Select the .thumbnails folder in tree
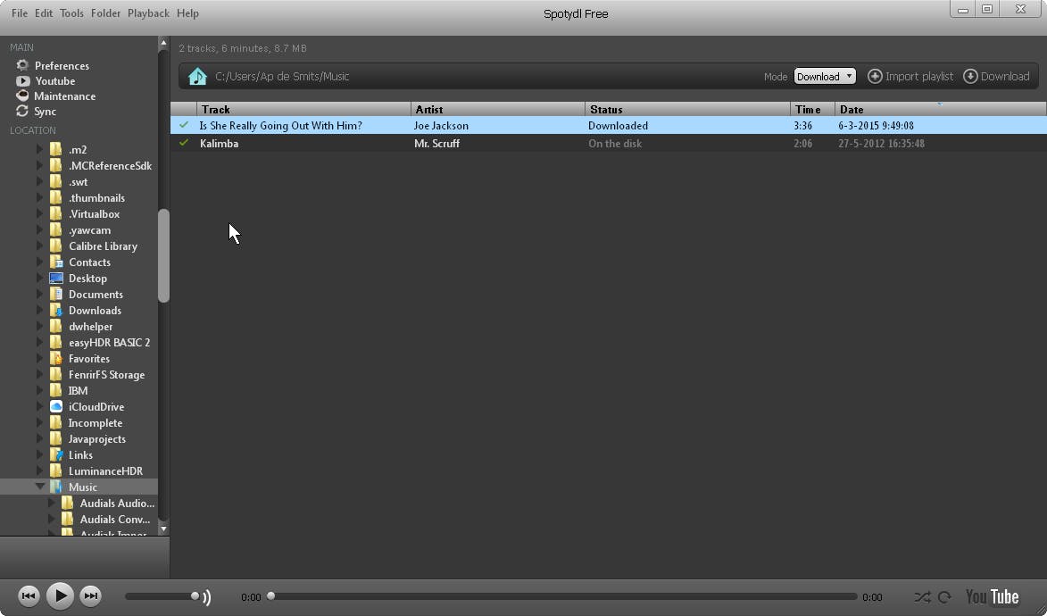Viewport: 1047px width, 616px height. point(96,198)
